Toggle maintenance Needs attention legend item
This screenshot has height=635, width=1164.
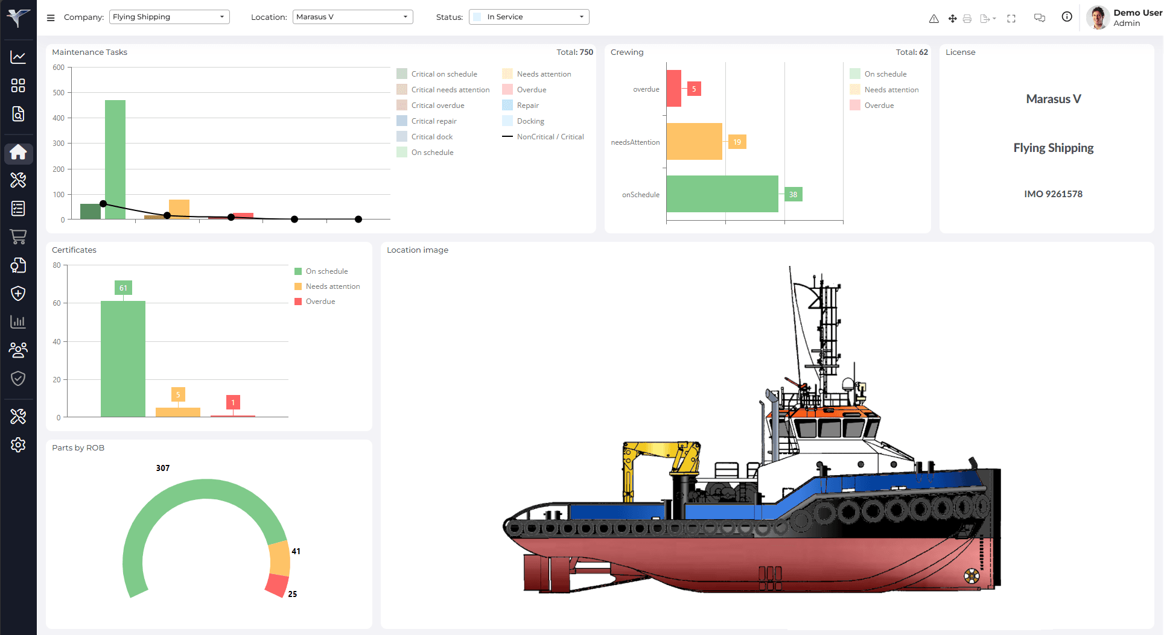(536, 74)
